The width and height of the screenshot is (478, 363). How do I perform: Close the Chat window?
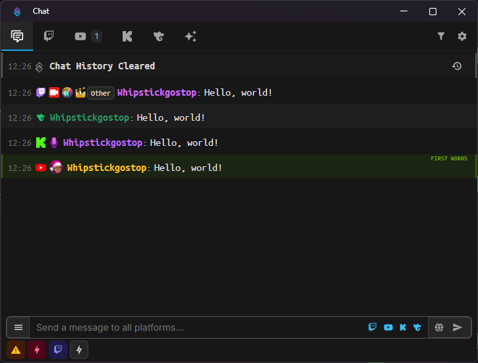click(462, 11)
